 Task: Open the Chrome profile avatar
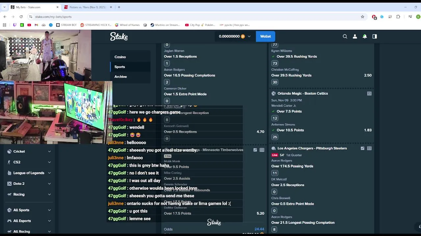(418, 17)
